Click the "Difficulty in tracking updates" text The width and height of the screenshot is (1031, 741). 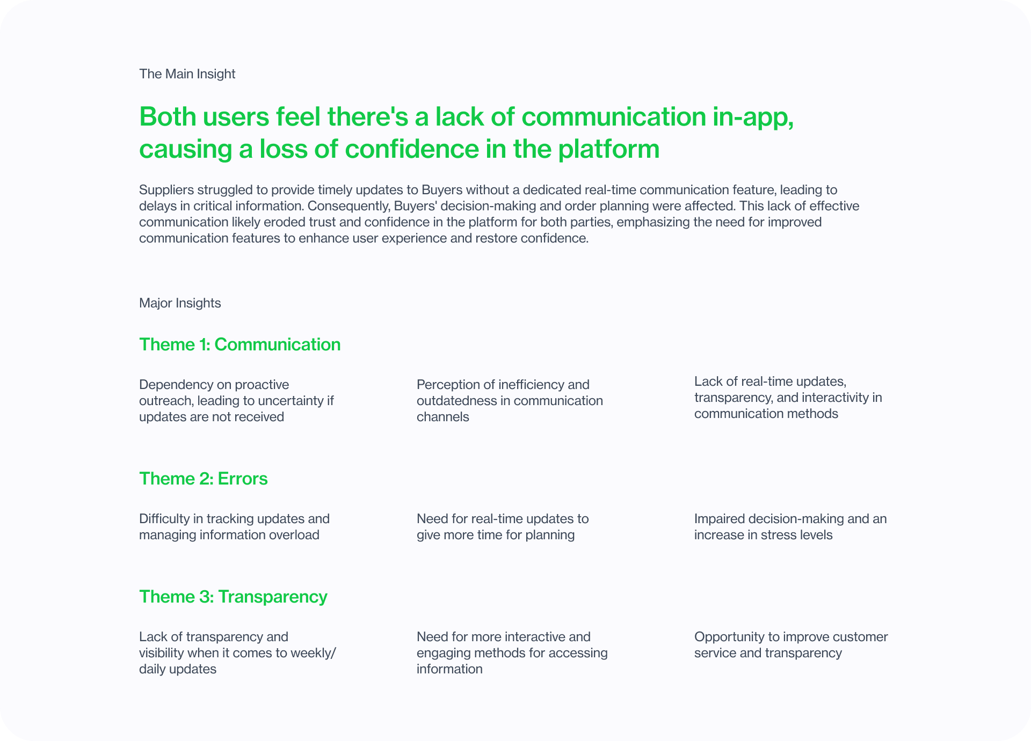pyautogui.click(x=234, y=527)
